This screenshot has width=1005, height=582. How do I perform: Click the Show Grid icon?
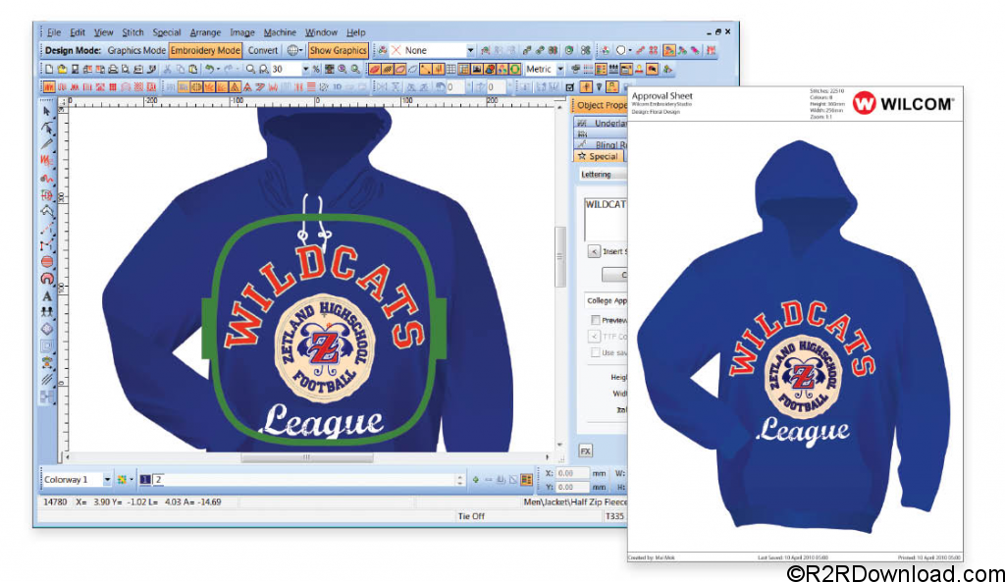[x=451, y=70]
